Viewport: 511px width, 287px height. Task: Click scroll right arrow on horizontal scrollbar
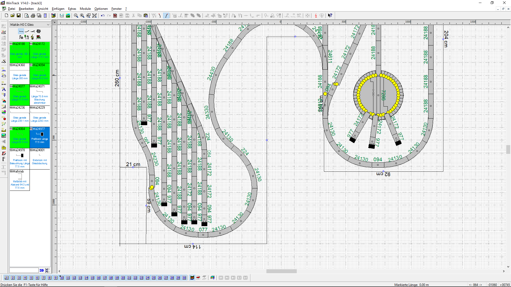coord(504,271)
